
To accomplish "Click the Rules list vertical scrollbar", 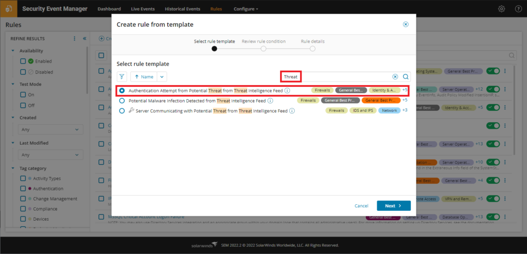I will [x=515, y=109].
